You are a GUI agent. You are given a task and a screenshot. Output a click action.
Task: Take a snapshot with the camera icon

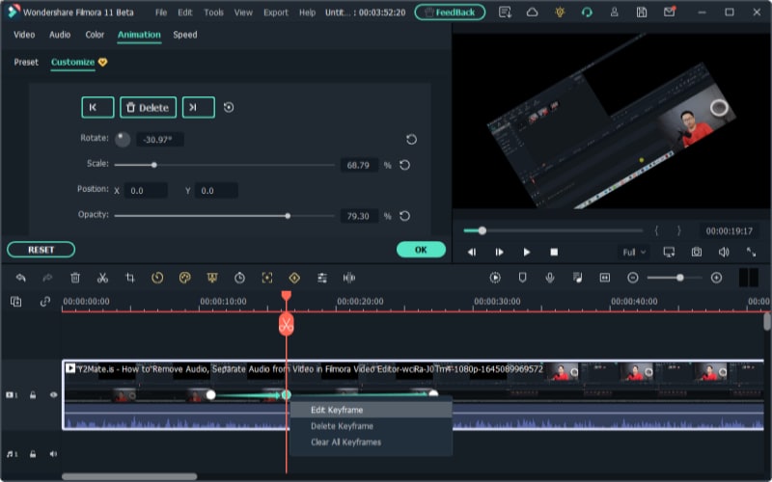coord(696,252)
